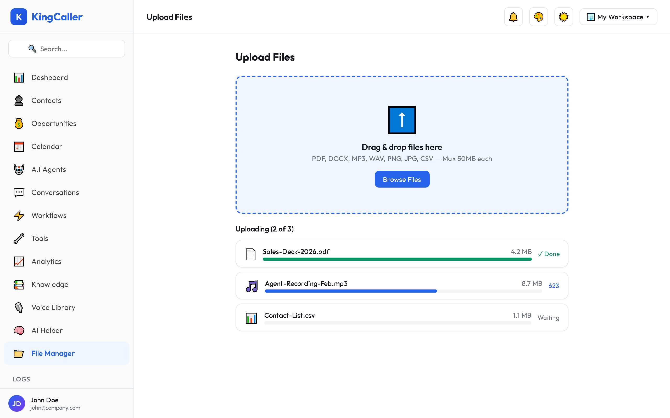Click the Browse Files button
Viewport: 670px width, 418px height.
coord(402,179)
